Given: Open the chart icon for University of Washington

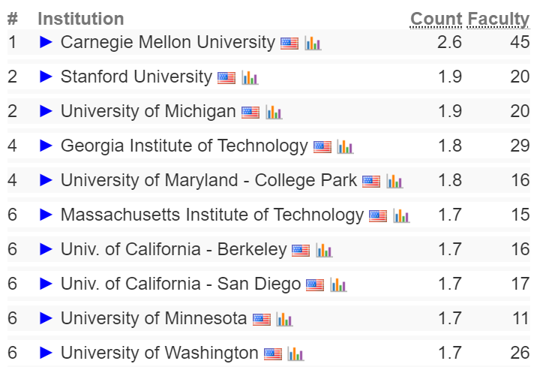Looking at the screenshot, I should [295, 353].
